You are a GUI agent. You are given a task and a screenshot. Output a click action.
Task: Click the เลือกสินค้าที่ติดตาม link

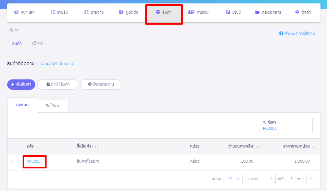tap(57, 64)
